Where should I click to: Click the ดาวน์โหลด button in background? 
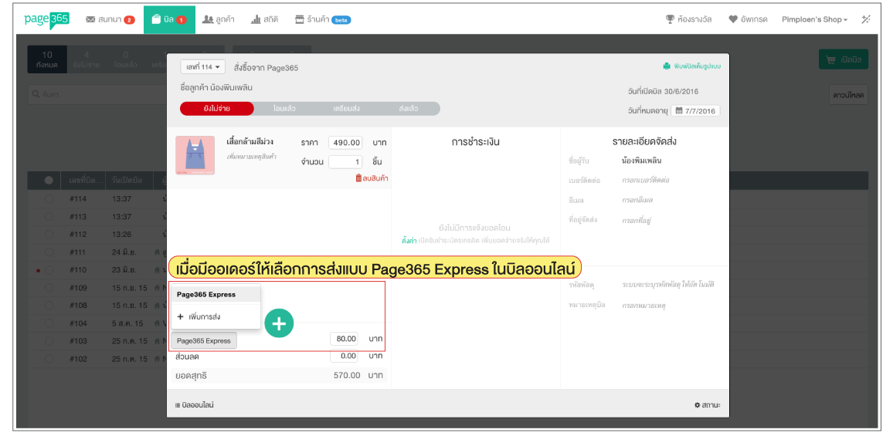848,94
